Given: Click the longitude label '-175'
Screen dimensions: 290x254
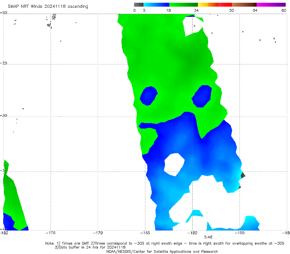Looking at the screenshot, I should (x=51, y=233).
